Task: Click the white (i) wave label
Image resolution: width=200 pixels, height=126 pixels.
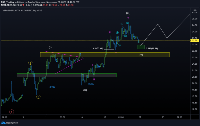Action: [x=50, y=47]
